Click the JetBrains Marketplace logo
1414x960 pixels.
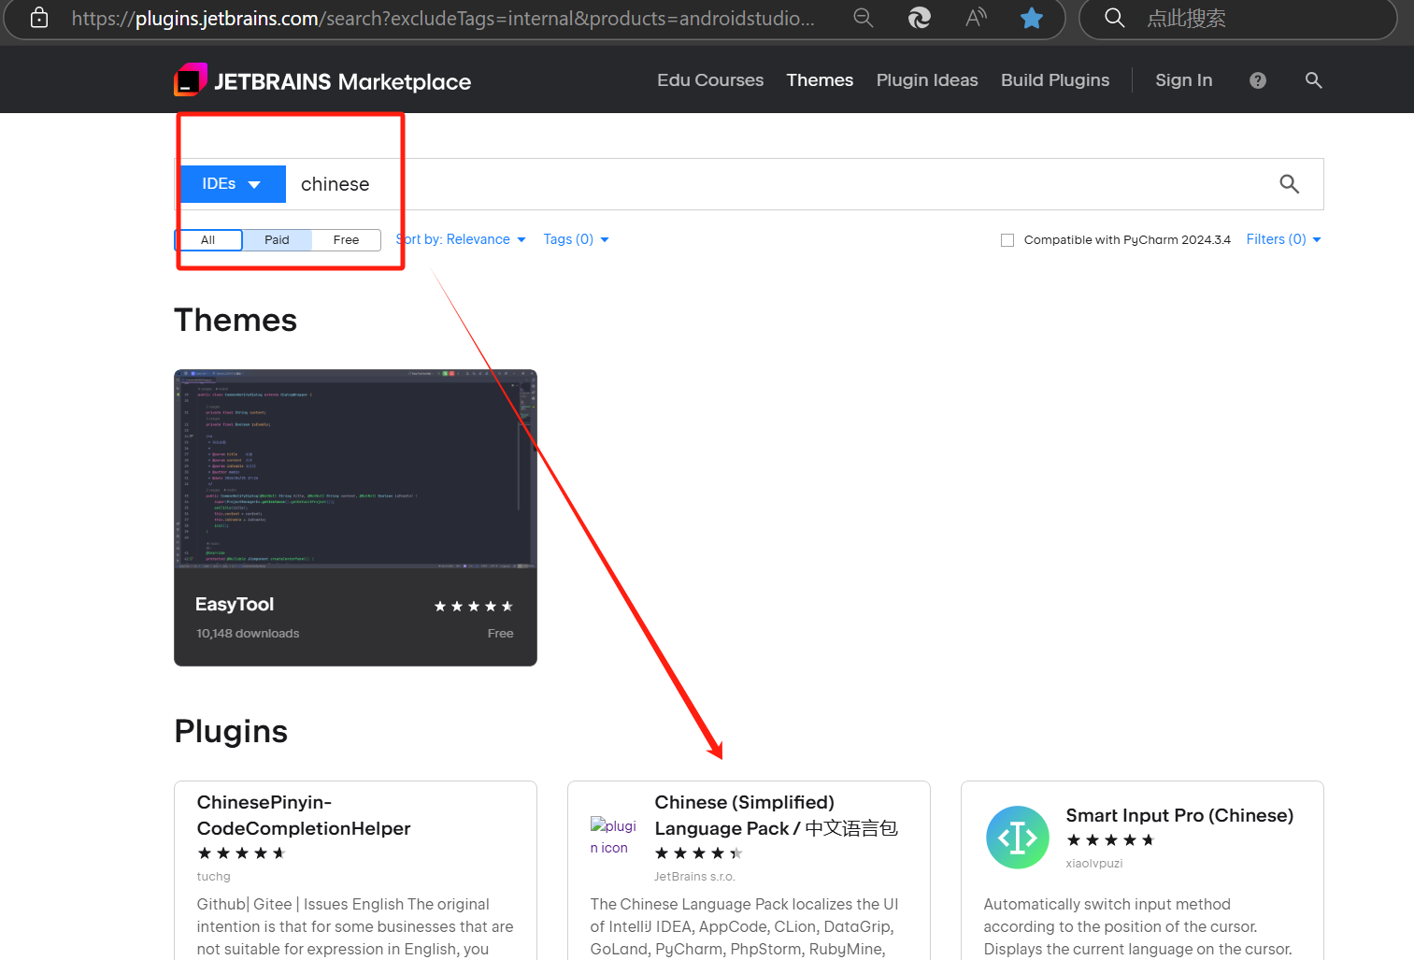click(x=322, y=81)
